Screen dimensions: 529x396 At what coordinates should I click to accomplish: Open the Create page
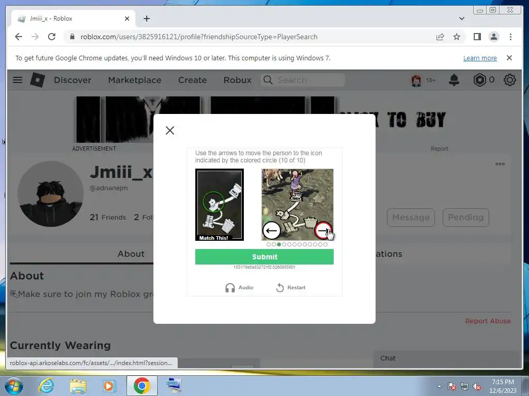(192, 80)
